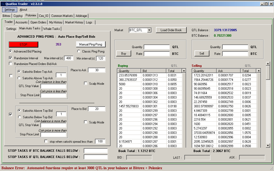Untick the checkbox left of the Top Bid group
The image size is (274, 171).
[11, 114]
